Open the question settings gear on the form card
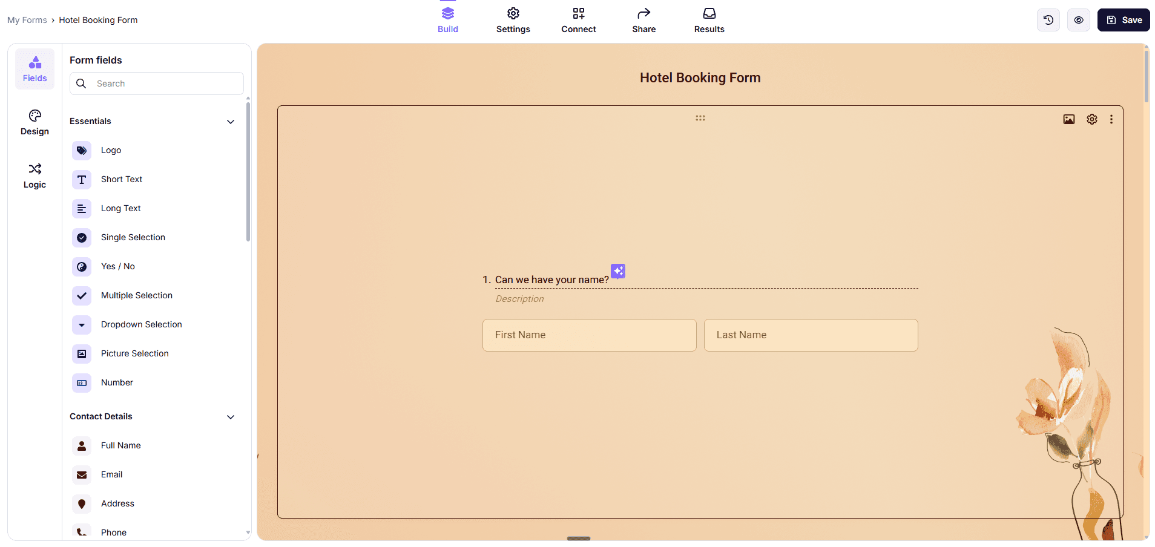The image size is (1155, 547). coord(1092,119)
